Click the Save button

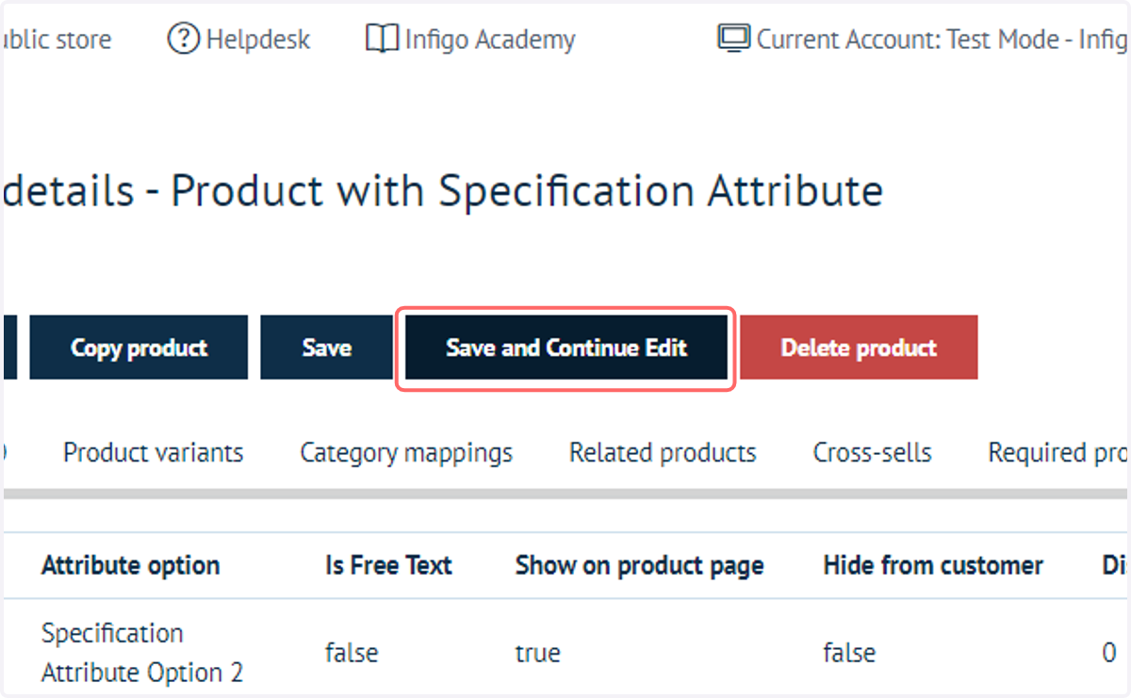click(x=327, y=348)
